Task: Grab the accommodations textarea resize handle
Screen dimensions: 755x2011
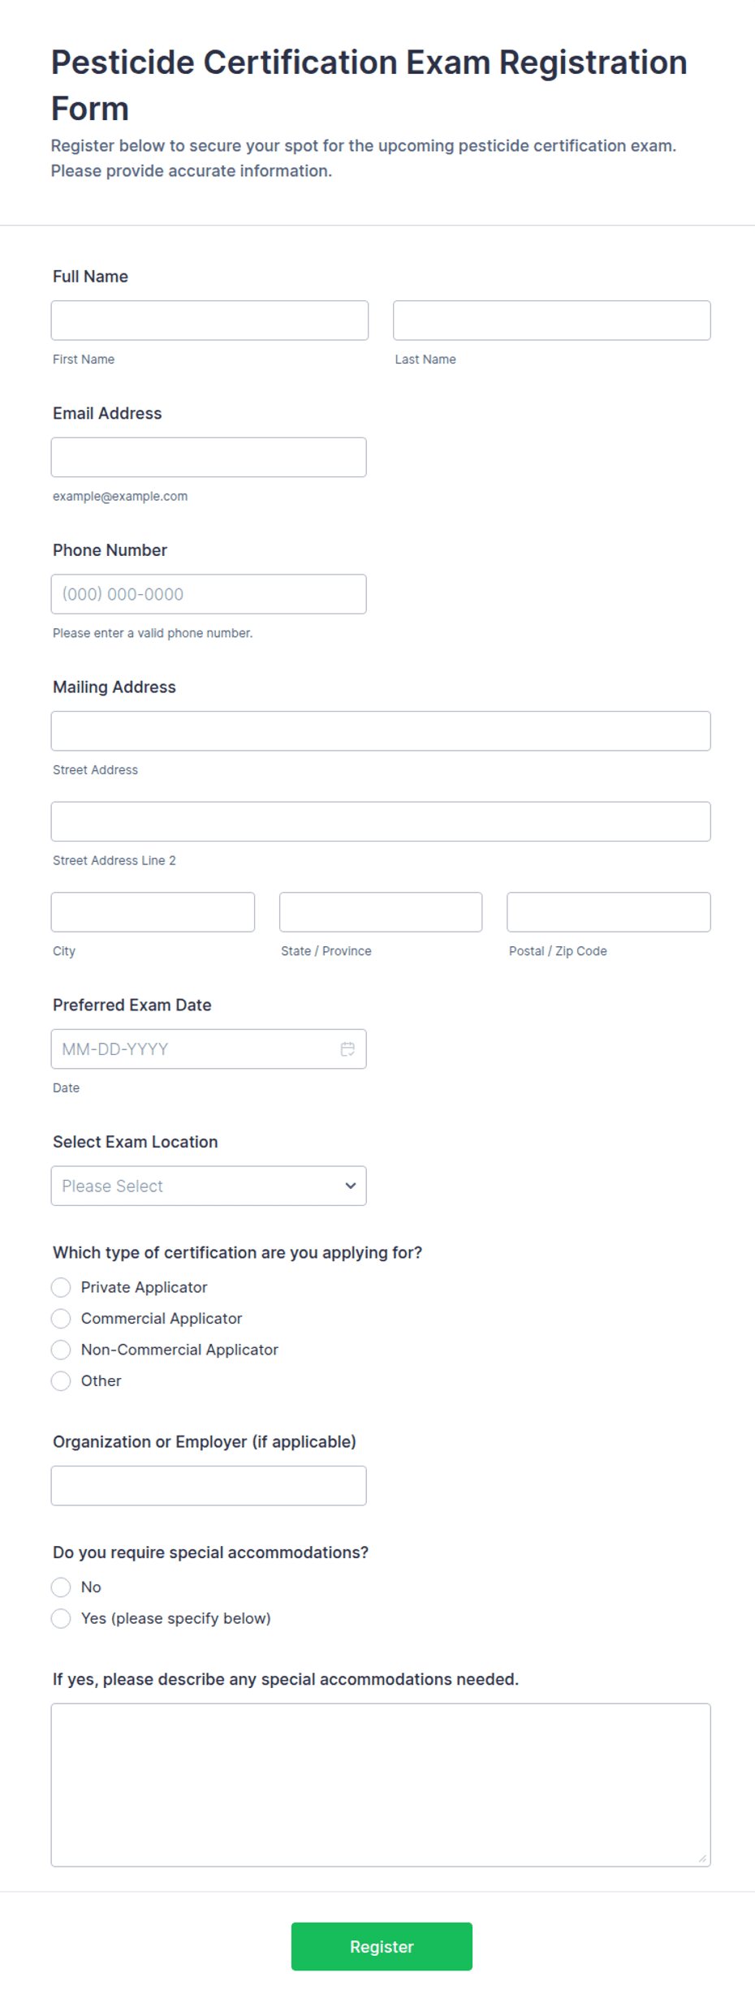Action: tap(702, 1858)
